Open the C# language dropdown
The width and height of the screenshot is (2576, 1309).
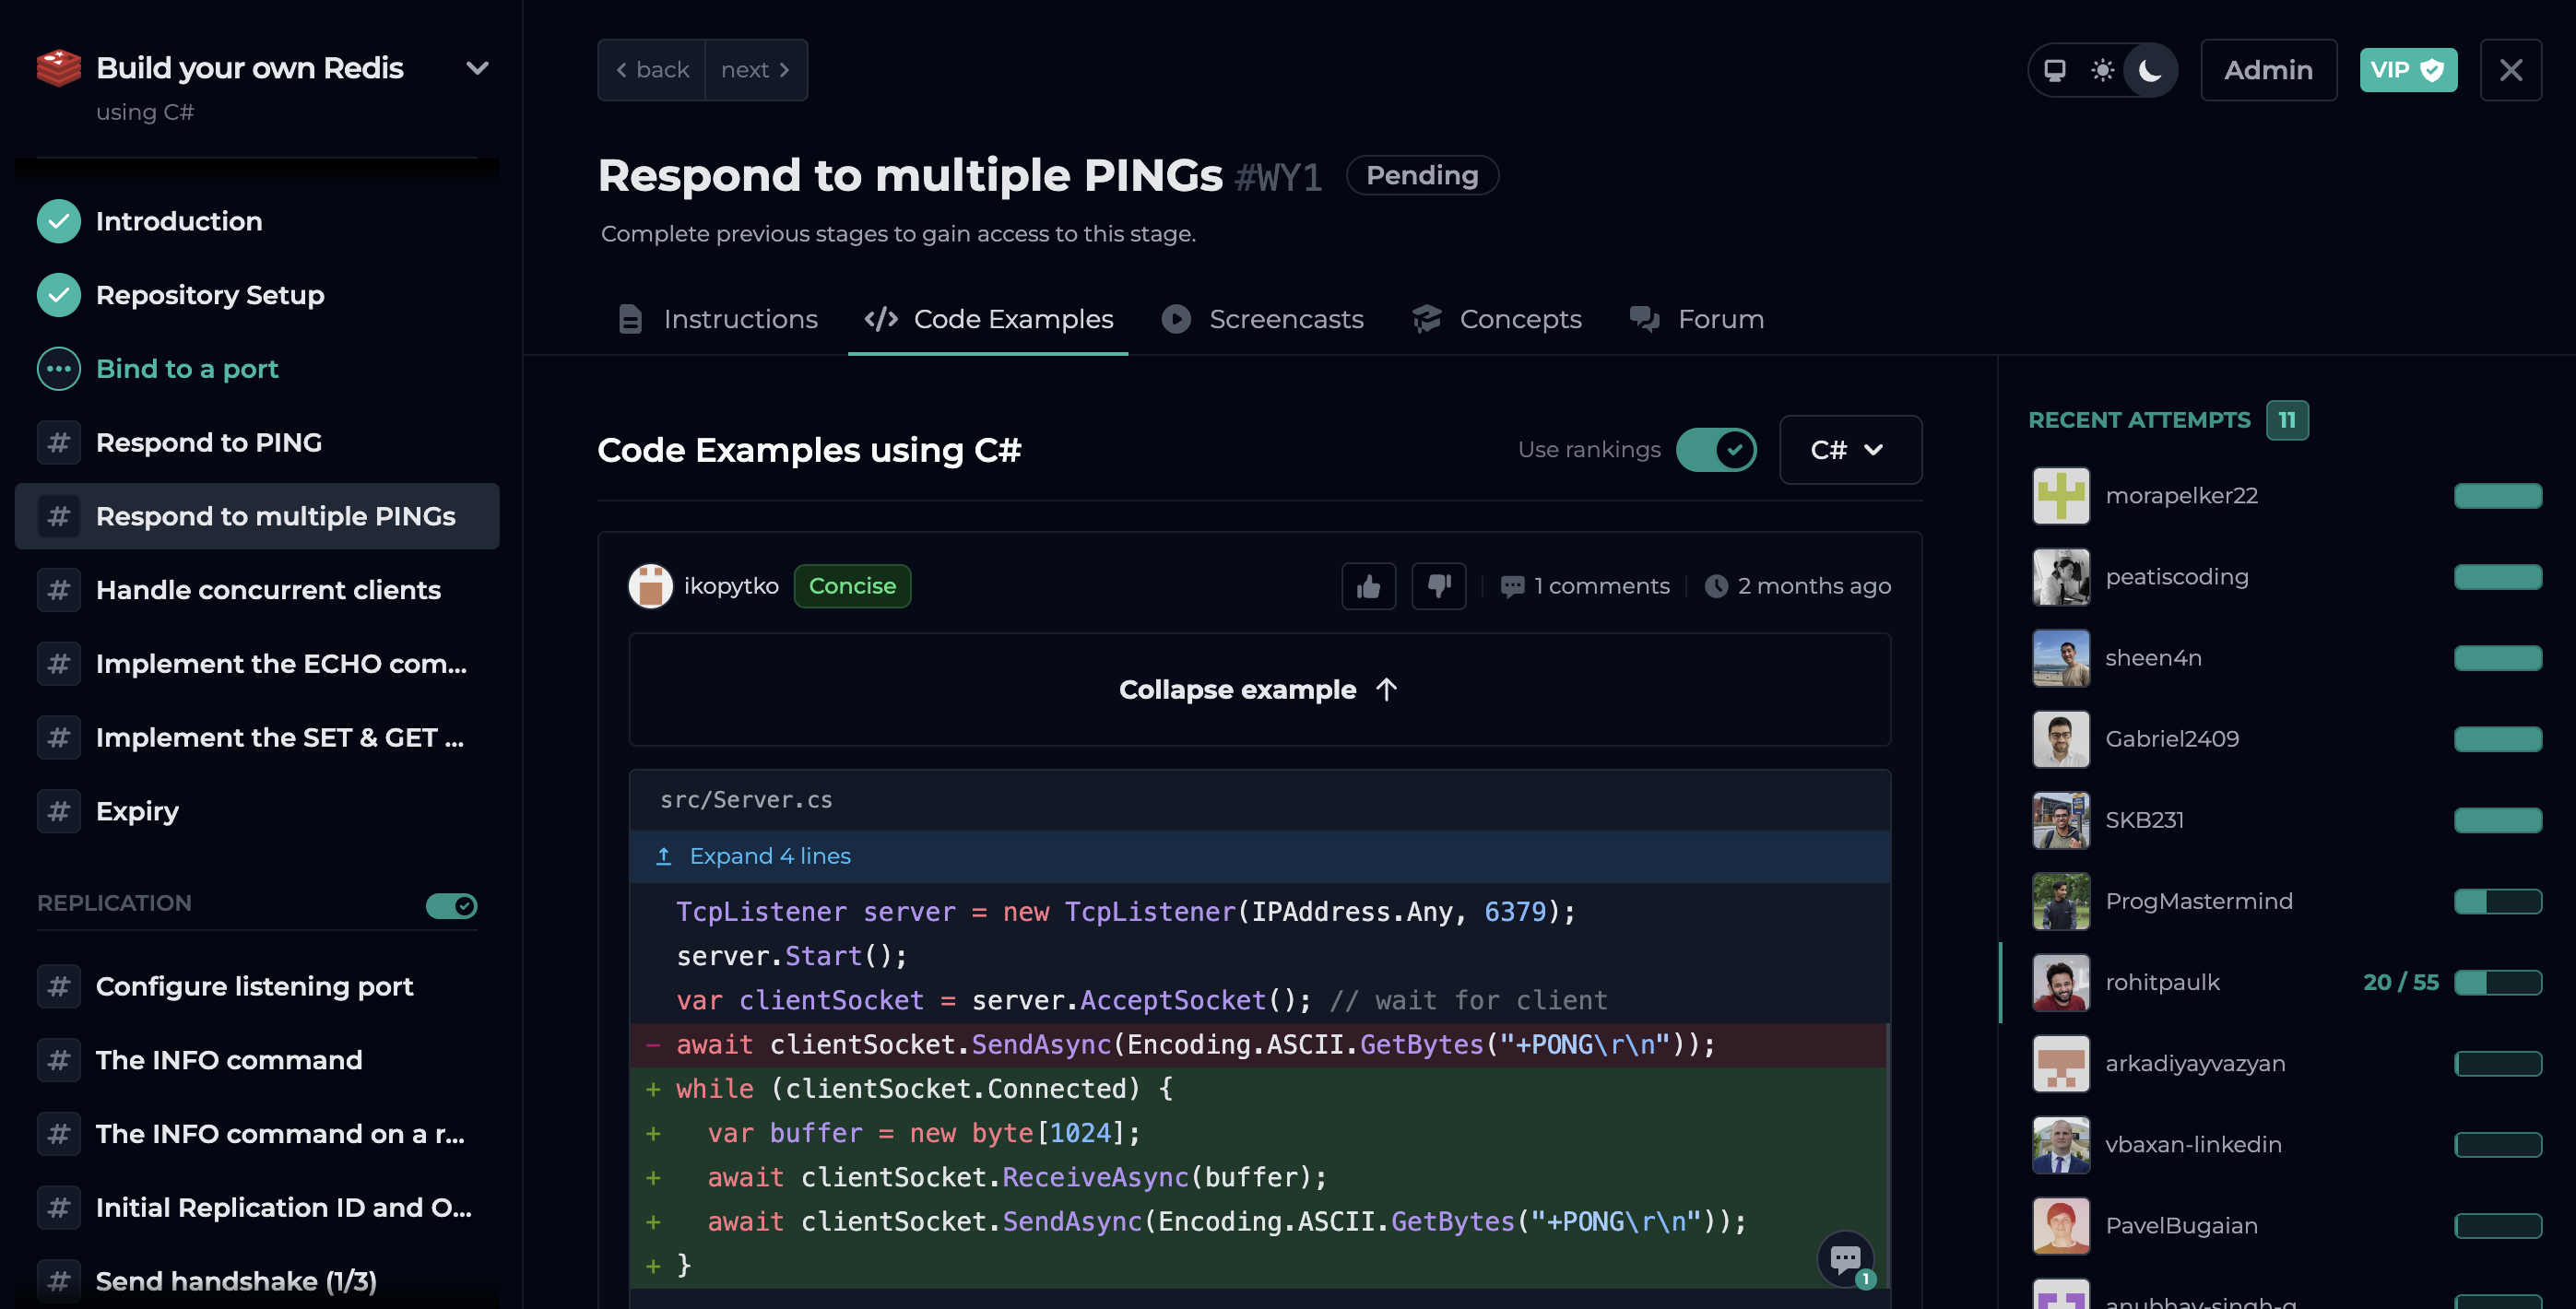(x=1850, y=450)
